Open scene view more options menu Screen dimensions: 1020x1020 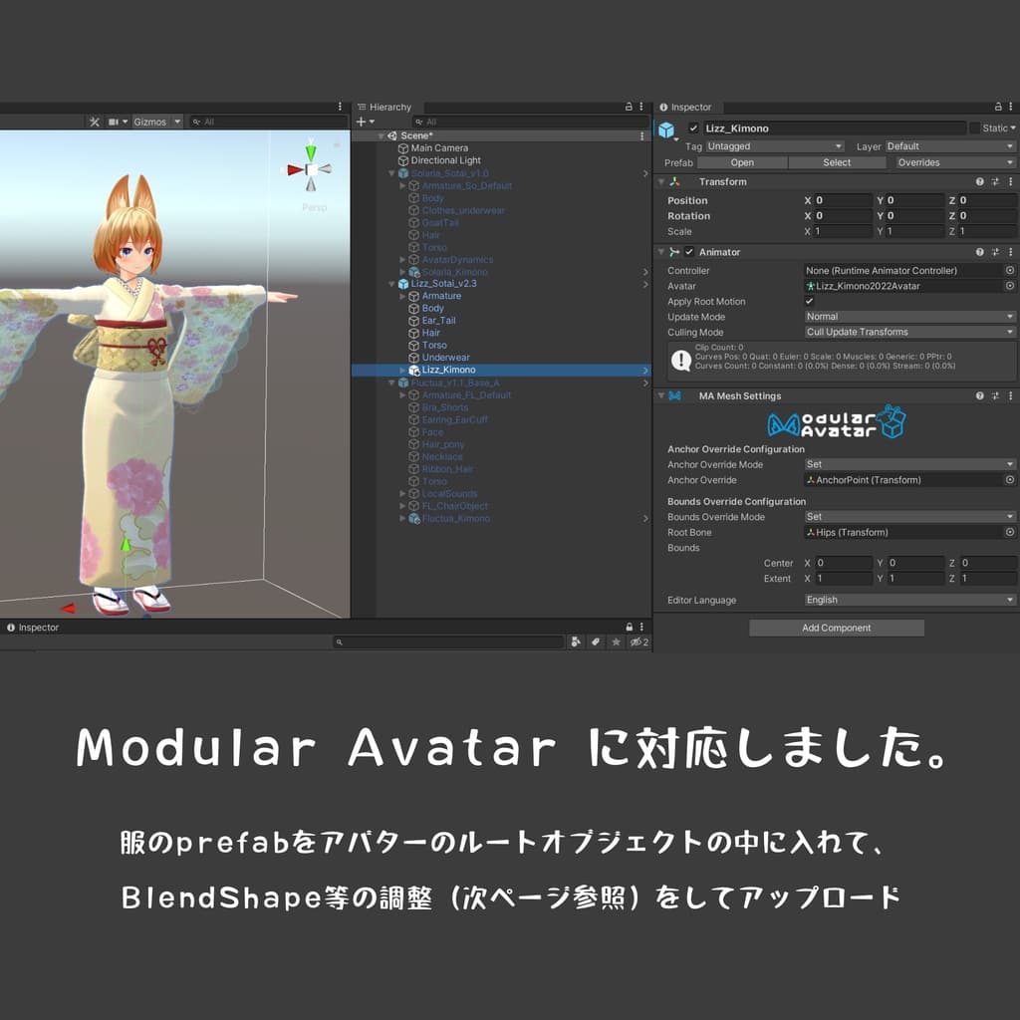[x=340, y=106]
